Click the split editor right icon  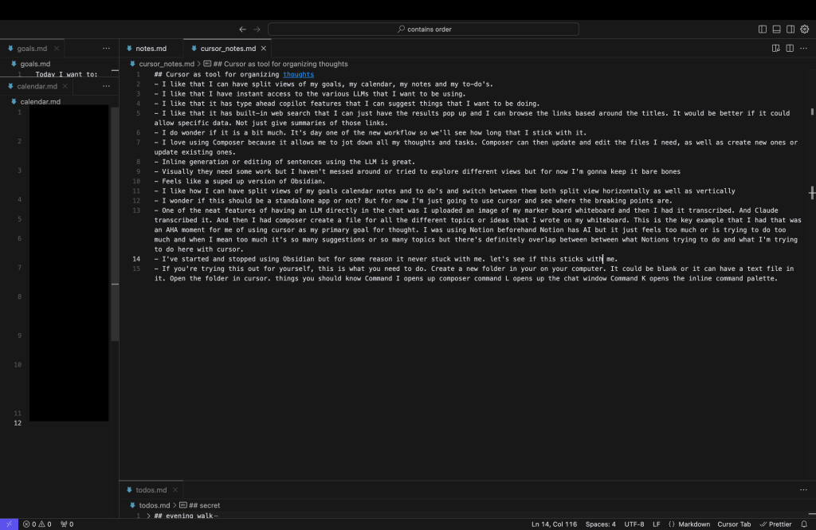click(790, 49)
